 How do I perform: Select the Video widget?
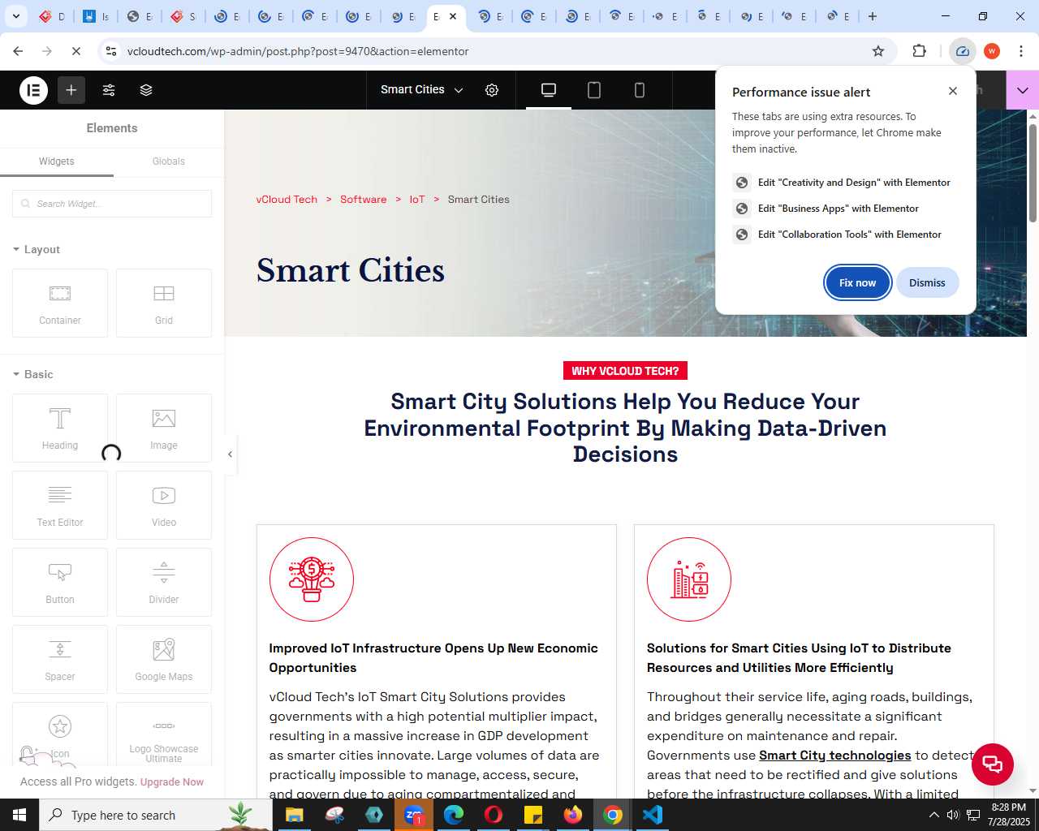(x=164, y=506)
